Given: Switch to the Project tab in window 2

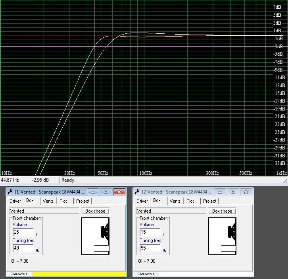Looking at the screenshot, I should [209, 201].
